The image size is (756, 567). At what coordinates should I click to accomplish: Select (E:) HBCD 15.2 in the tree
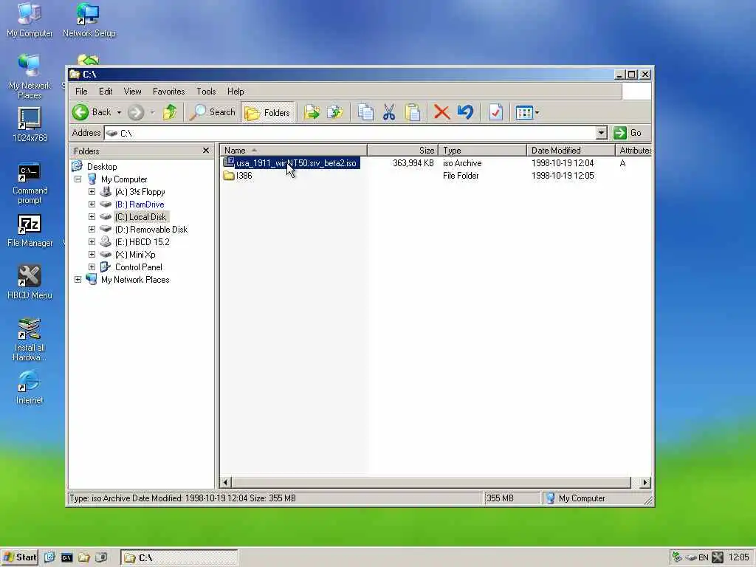coord(142,242)
